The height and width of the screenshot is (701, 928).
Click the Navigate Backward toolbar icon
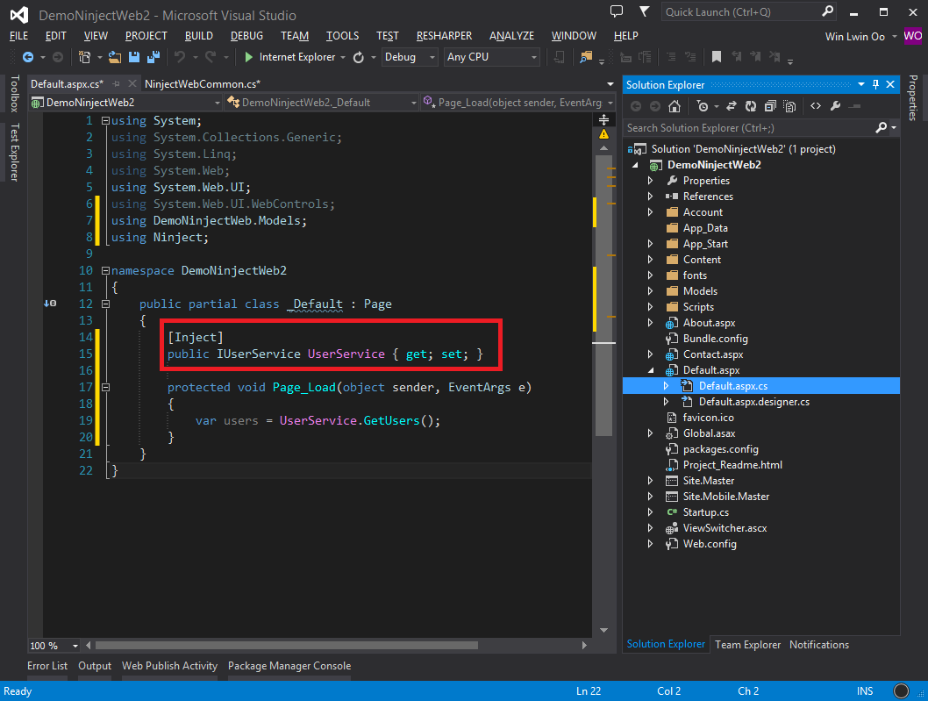coord(27,57)
